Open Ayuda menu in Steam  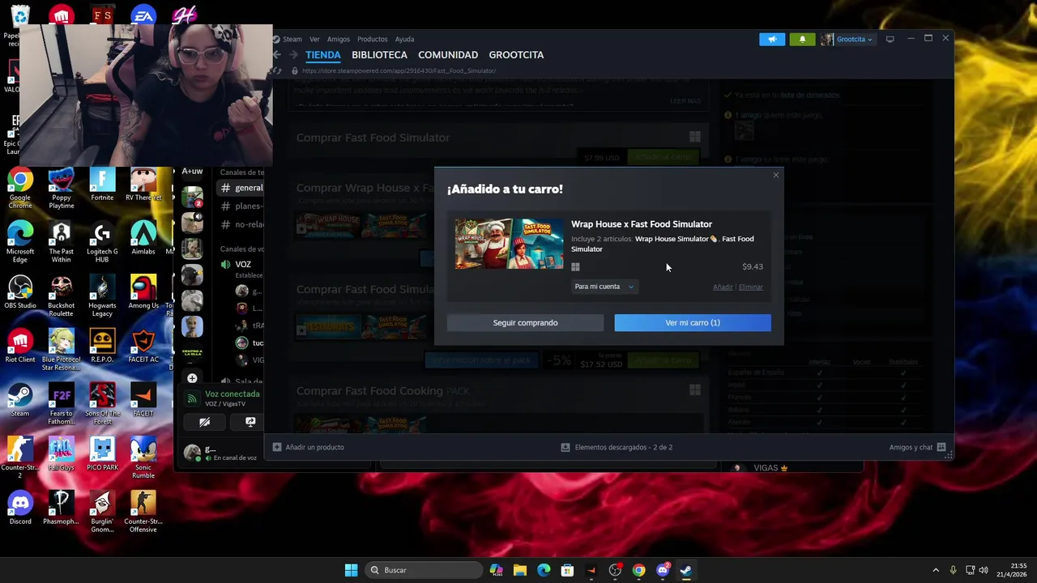pyautogui.click(x=404, y=39)
